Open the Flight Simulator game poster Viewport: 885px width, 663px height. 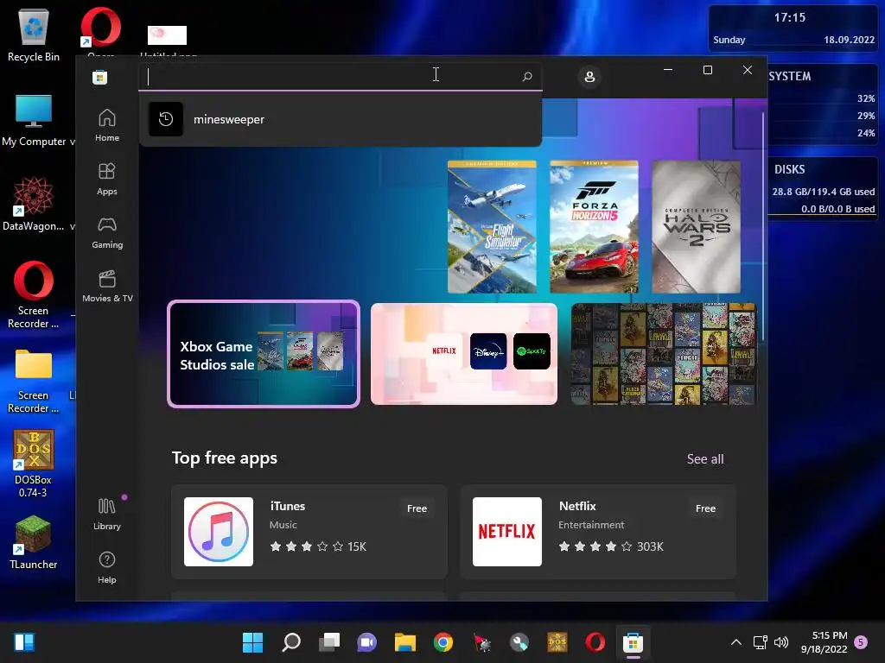click(x=492, y=227)
